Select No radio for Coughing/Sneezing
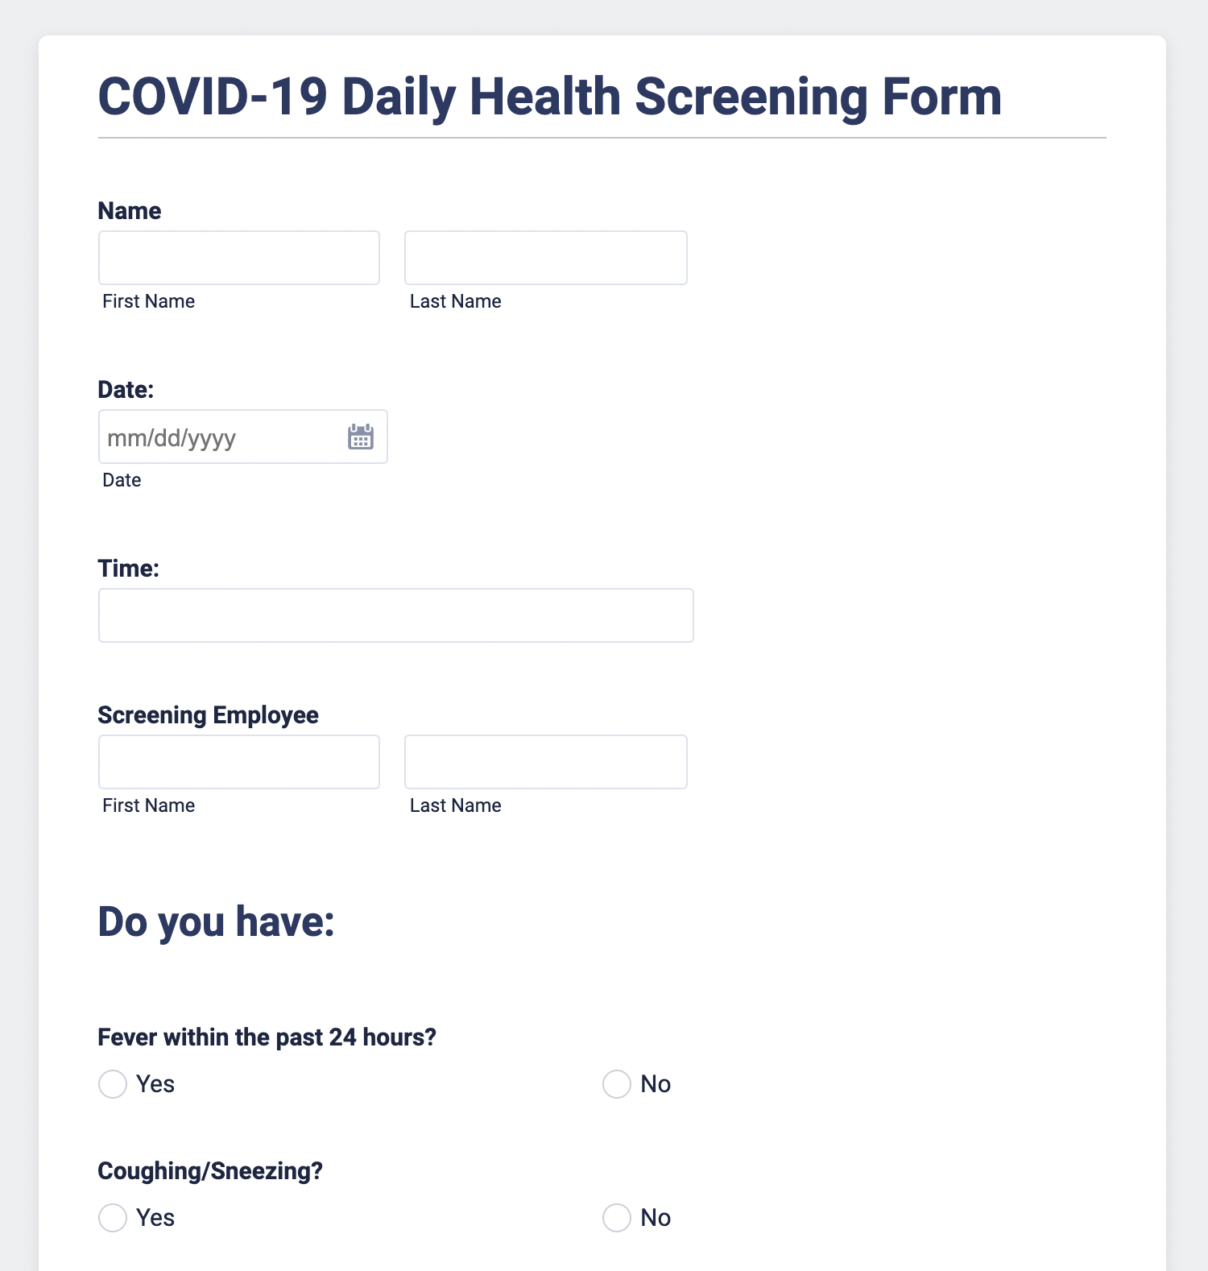Viewport: 1208px width, 1271px height. 617,1218
